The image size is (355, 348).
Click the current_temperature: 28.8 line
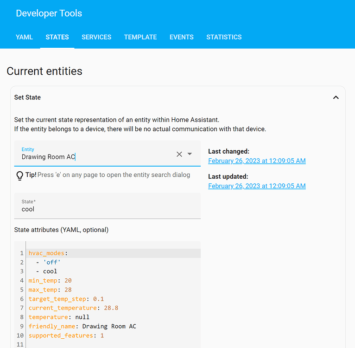click(x=73, y=308)
